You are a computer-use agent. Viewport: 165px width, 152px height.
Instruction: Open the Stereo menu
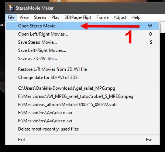point(40,17)
